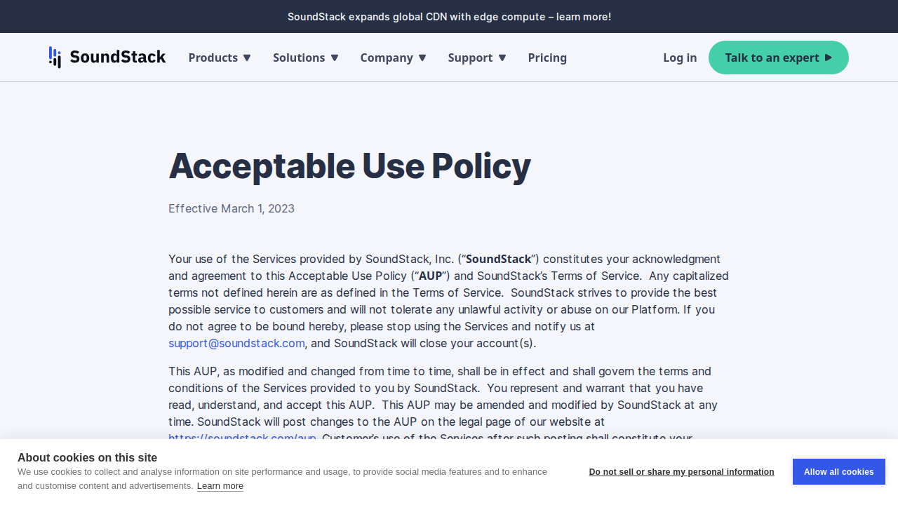The width and height of the screenshot is (898, 505).
Task: Click the SoundStack logo icon
Action: (x=55, y=58)
